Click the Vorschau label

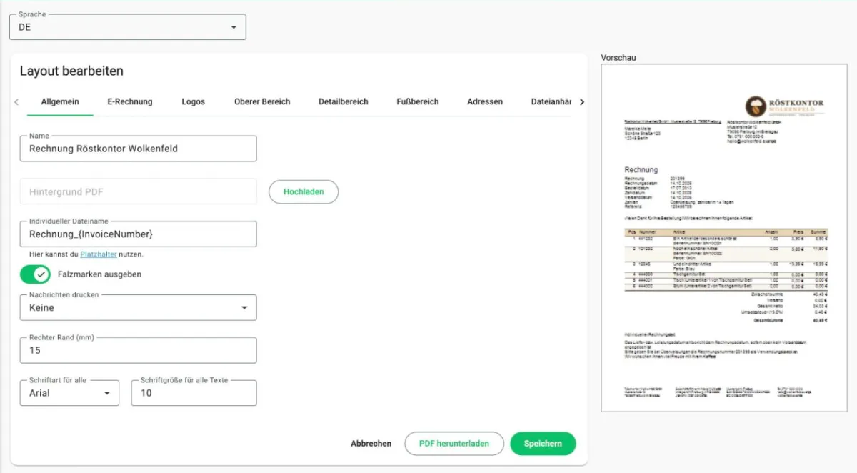click(618, 57)
